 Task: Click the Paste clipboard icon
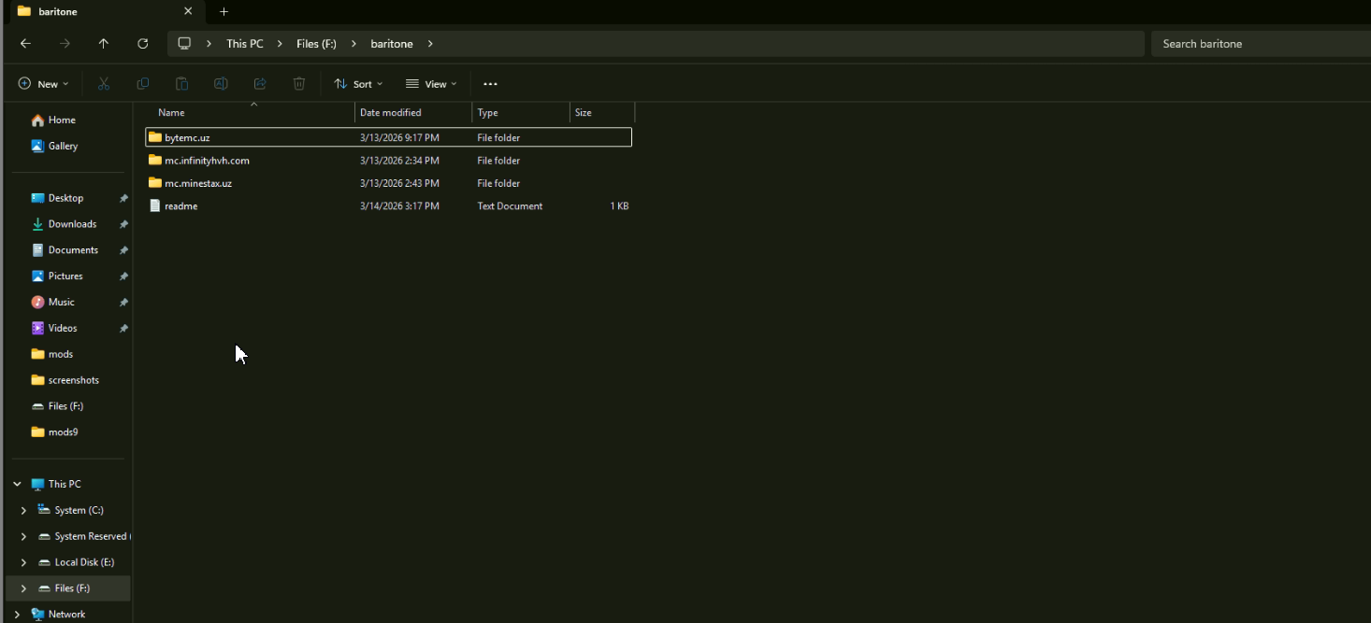tap(182, 84)
